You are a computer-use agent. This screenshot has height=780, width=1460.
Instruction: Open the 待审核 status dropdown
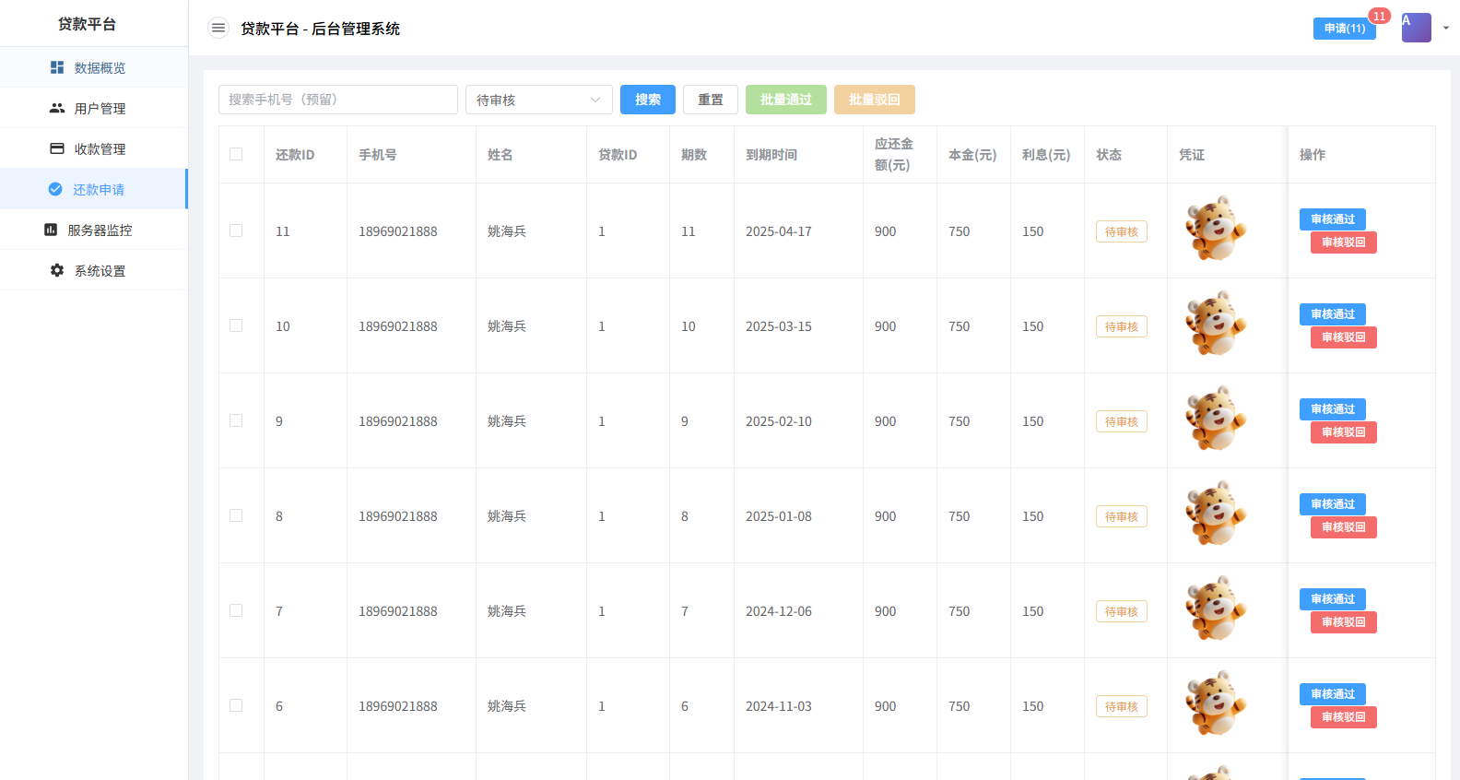538,100
